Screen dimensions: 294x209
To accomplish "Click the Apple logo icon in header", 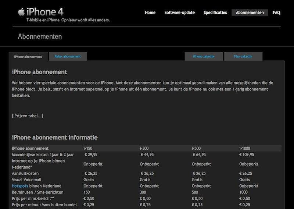I will (21, 12).
